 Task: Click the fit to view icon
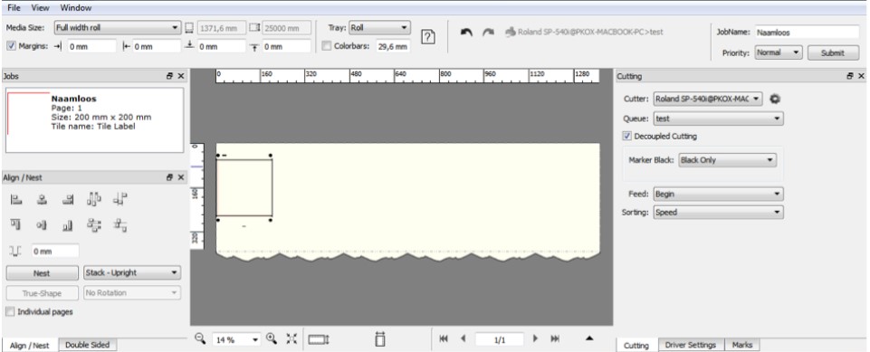point(292,338)
